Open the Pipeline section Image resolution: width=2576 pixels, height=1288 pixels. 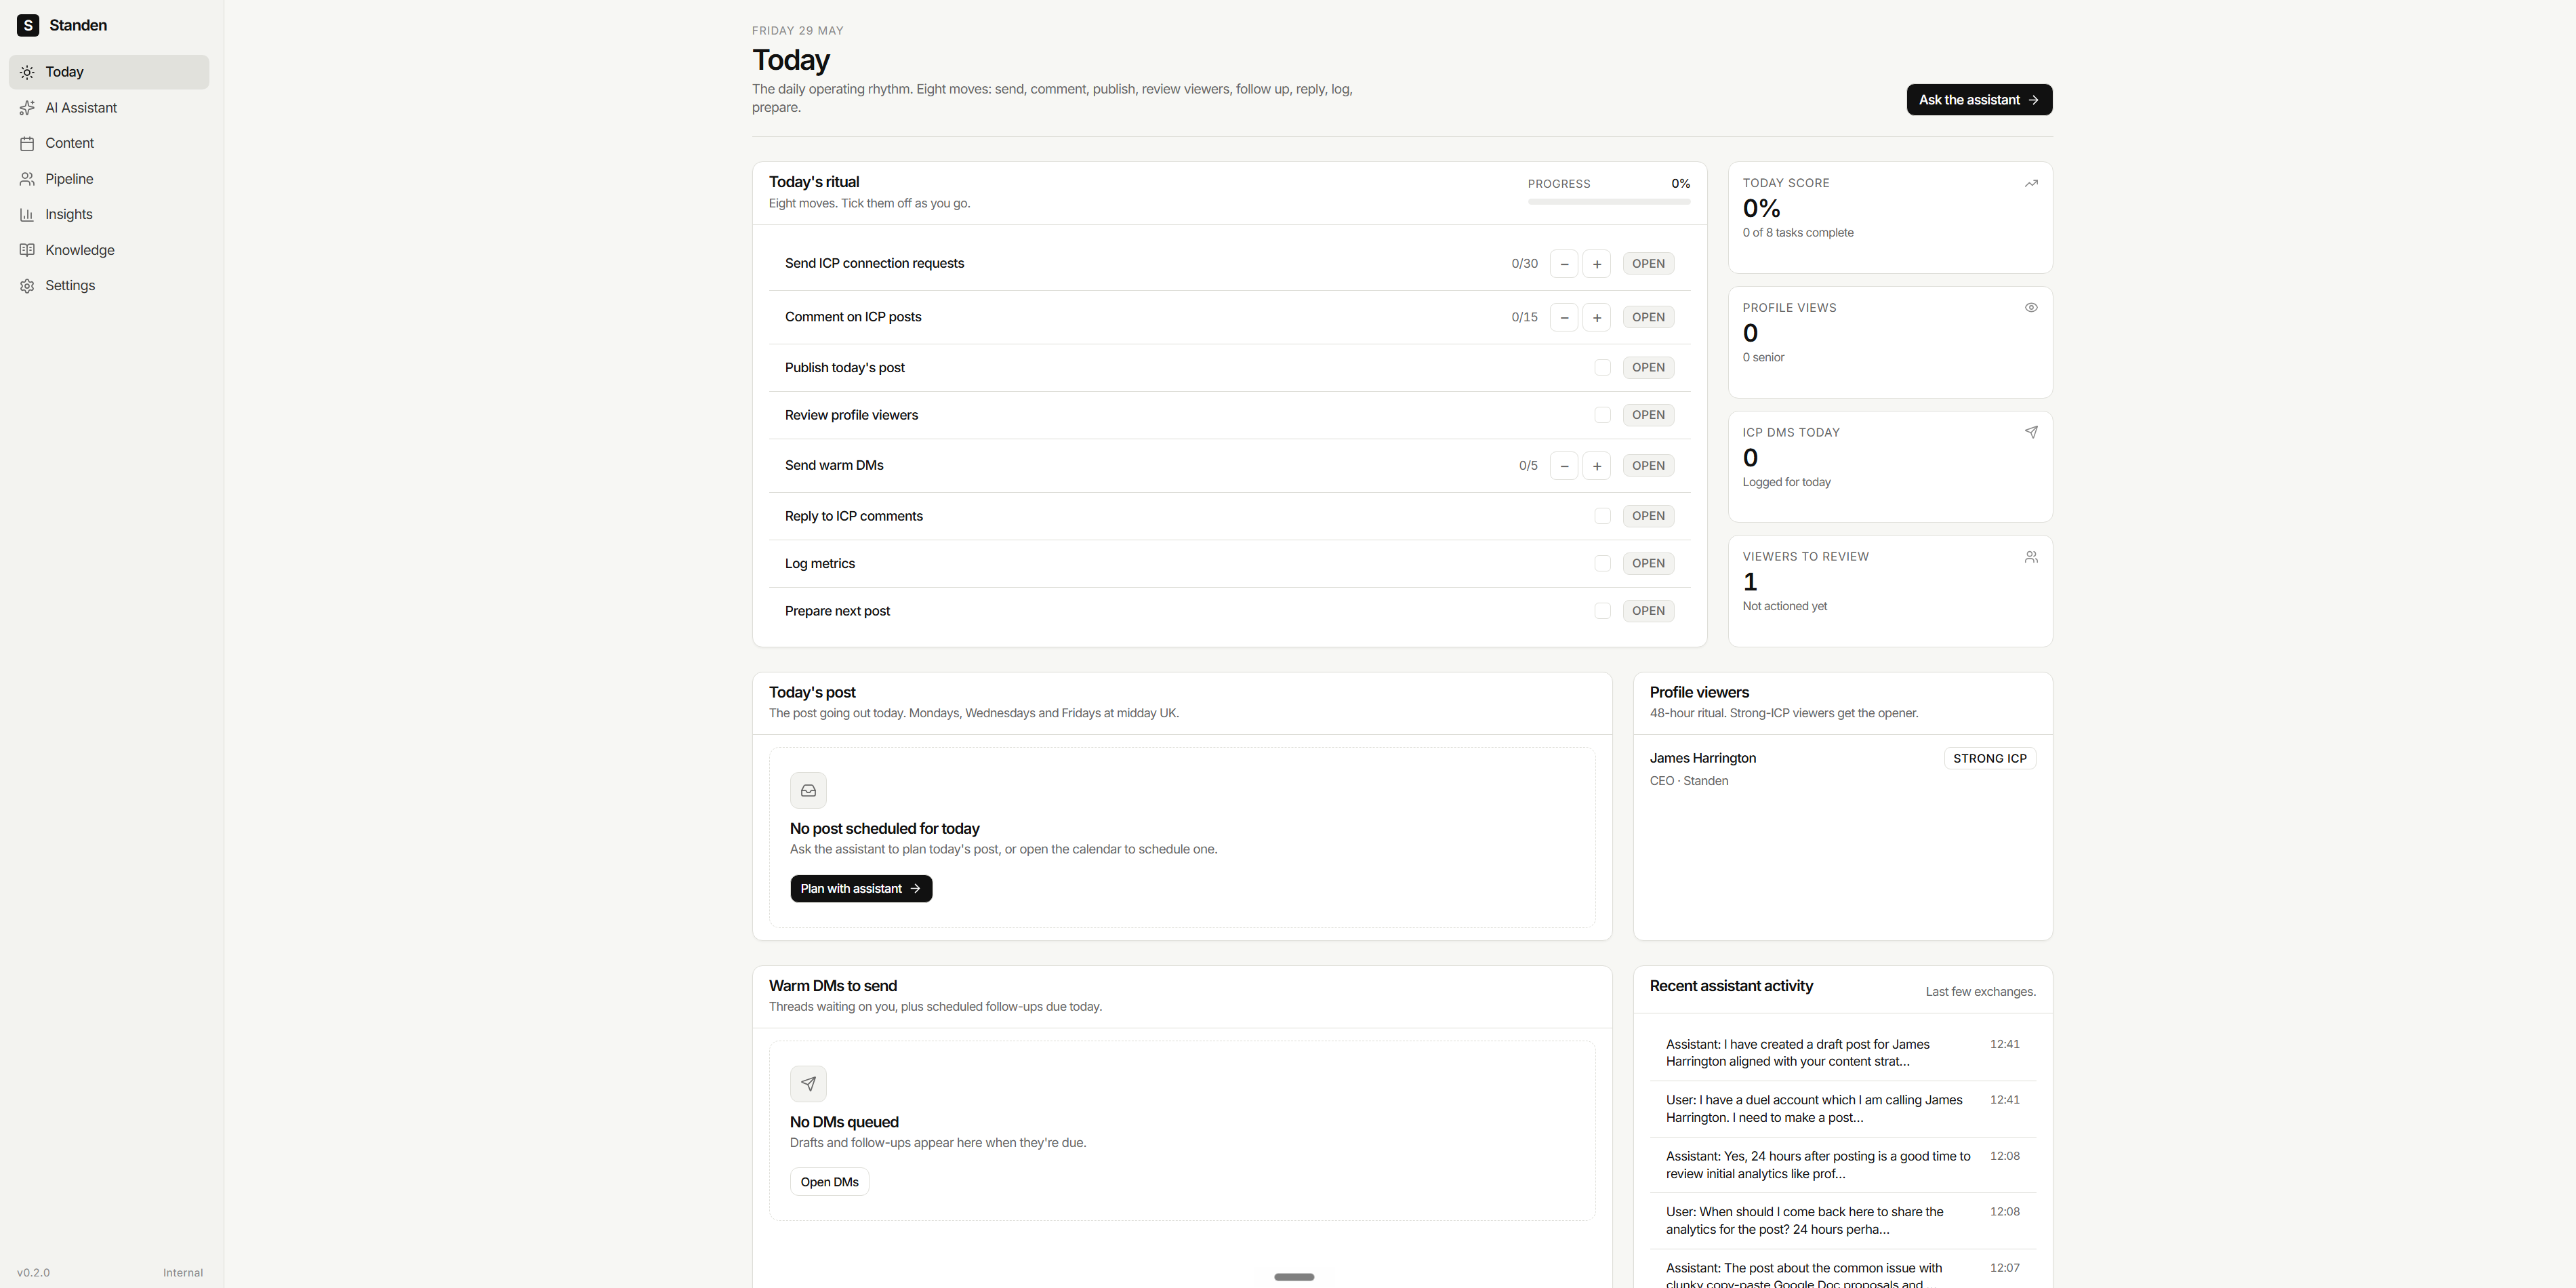click(109, 179)
